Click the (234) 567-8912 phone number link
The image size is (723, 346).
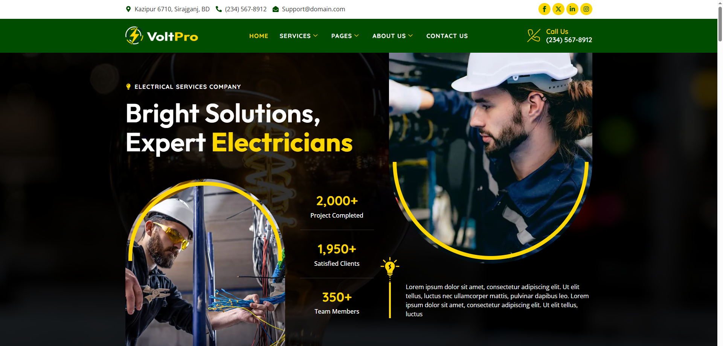(246, 9)
